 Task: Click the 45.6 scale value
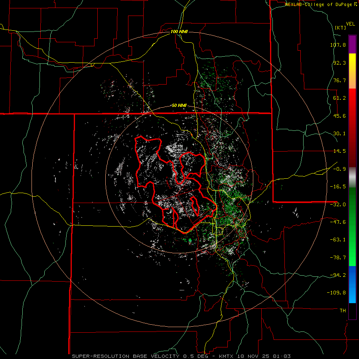pos(339,116)
